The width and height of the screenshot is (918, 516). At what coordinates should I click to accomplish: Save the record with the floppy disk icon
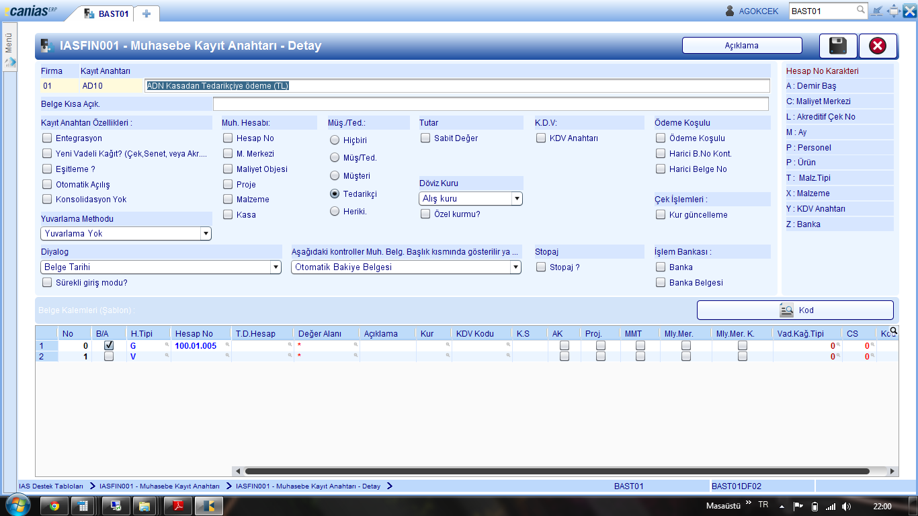pyautogui.click(x=838, y=46)
